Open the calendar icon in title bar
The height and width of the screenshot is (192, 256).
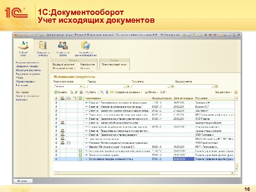point(200,35)
